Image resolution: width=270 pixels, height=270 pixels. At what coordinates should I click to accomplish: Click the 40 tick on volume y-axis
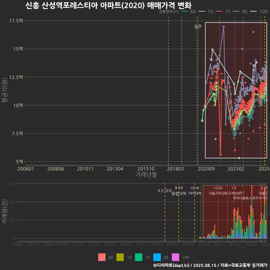(x=12, y=202)
